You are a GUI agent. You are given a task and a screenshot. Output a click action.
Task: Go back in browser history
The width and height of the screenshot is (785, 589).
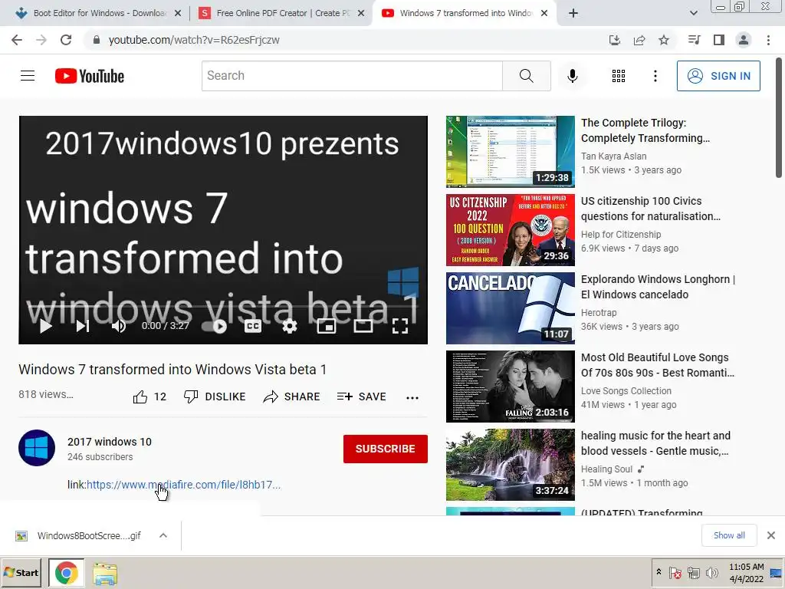[17, 40]
